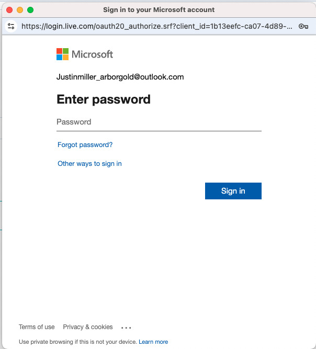The height and width of the screenshot is (349, 316).
Task: Click the saved passwords key icon
Action: [303, 26]
